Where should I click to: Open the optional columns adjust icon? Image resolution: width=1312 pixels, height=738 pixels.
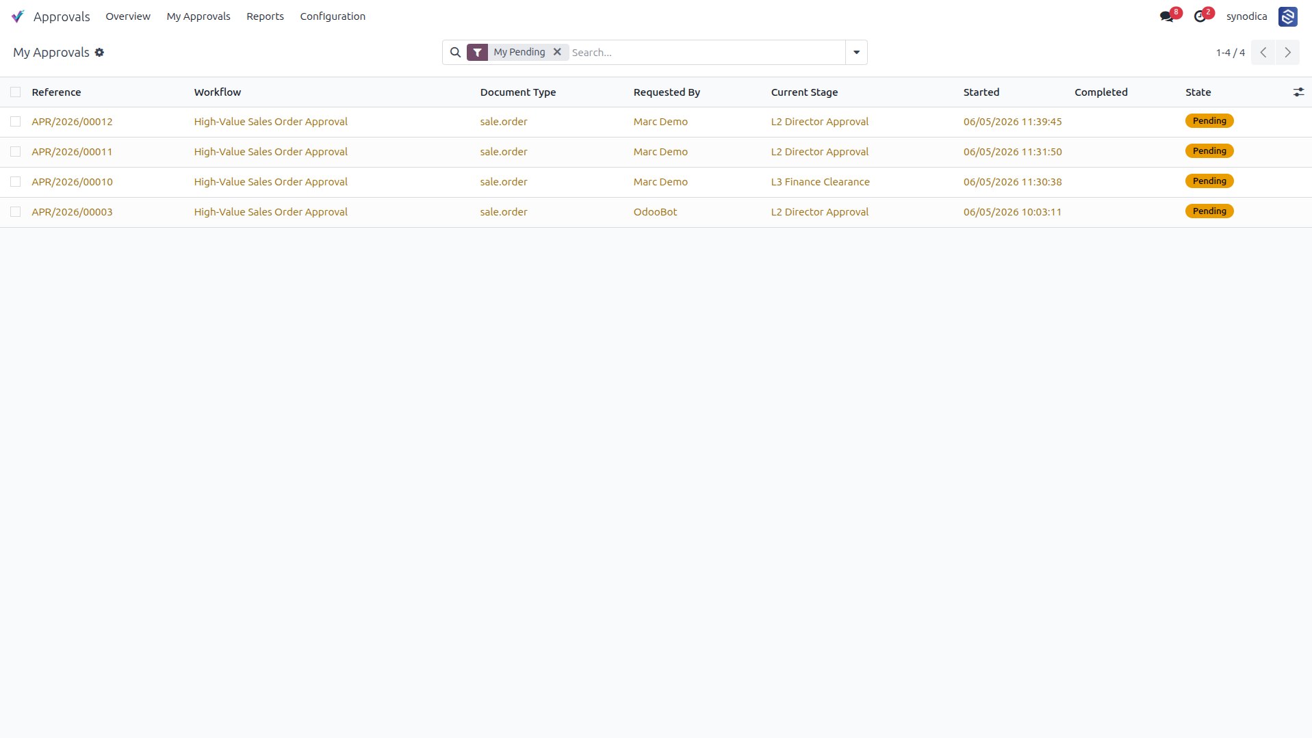[1298, 92]
